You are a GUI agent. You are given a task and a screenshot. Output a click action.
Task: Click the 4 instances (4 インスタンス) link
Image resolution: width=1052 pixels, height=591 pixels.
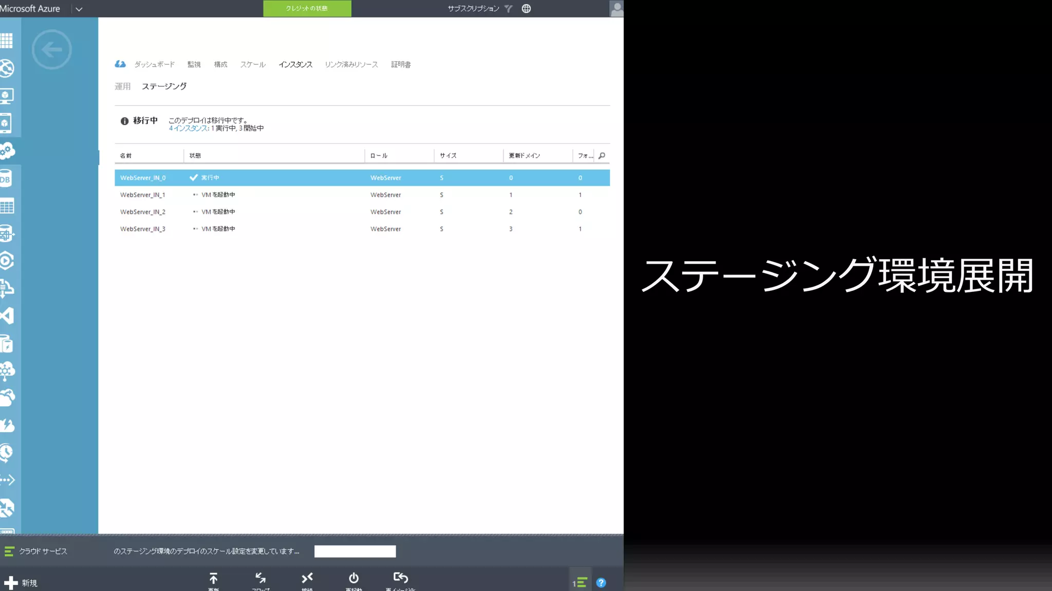[188, 128]
